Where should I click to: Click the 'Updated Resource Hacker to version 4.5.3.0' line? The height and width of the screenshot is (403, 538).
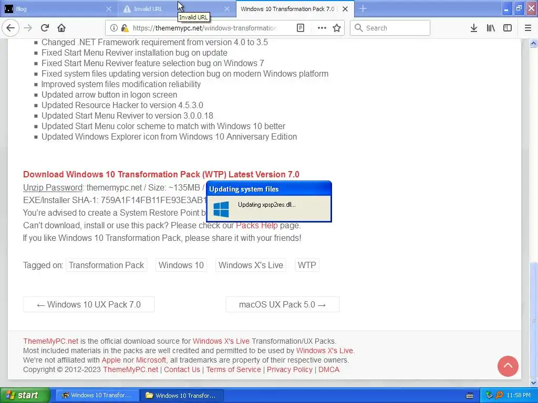[122, 105]
